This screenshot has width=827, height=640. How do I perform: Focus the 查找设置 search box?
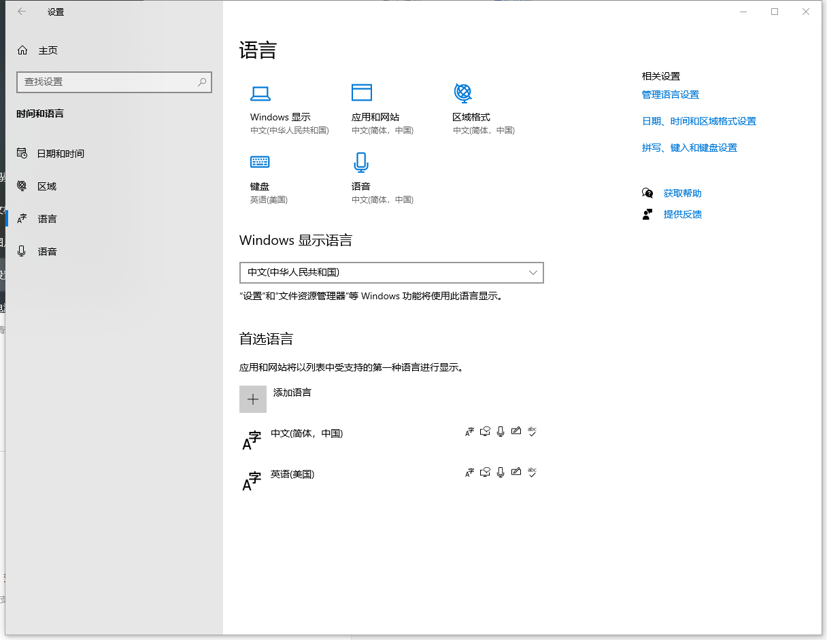click(x=114, y=82)
